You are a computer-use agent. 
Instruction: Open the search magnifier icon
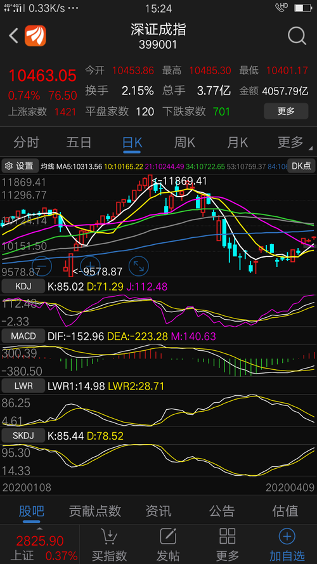click(297, 36)
